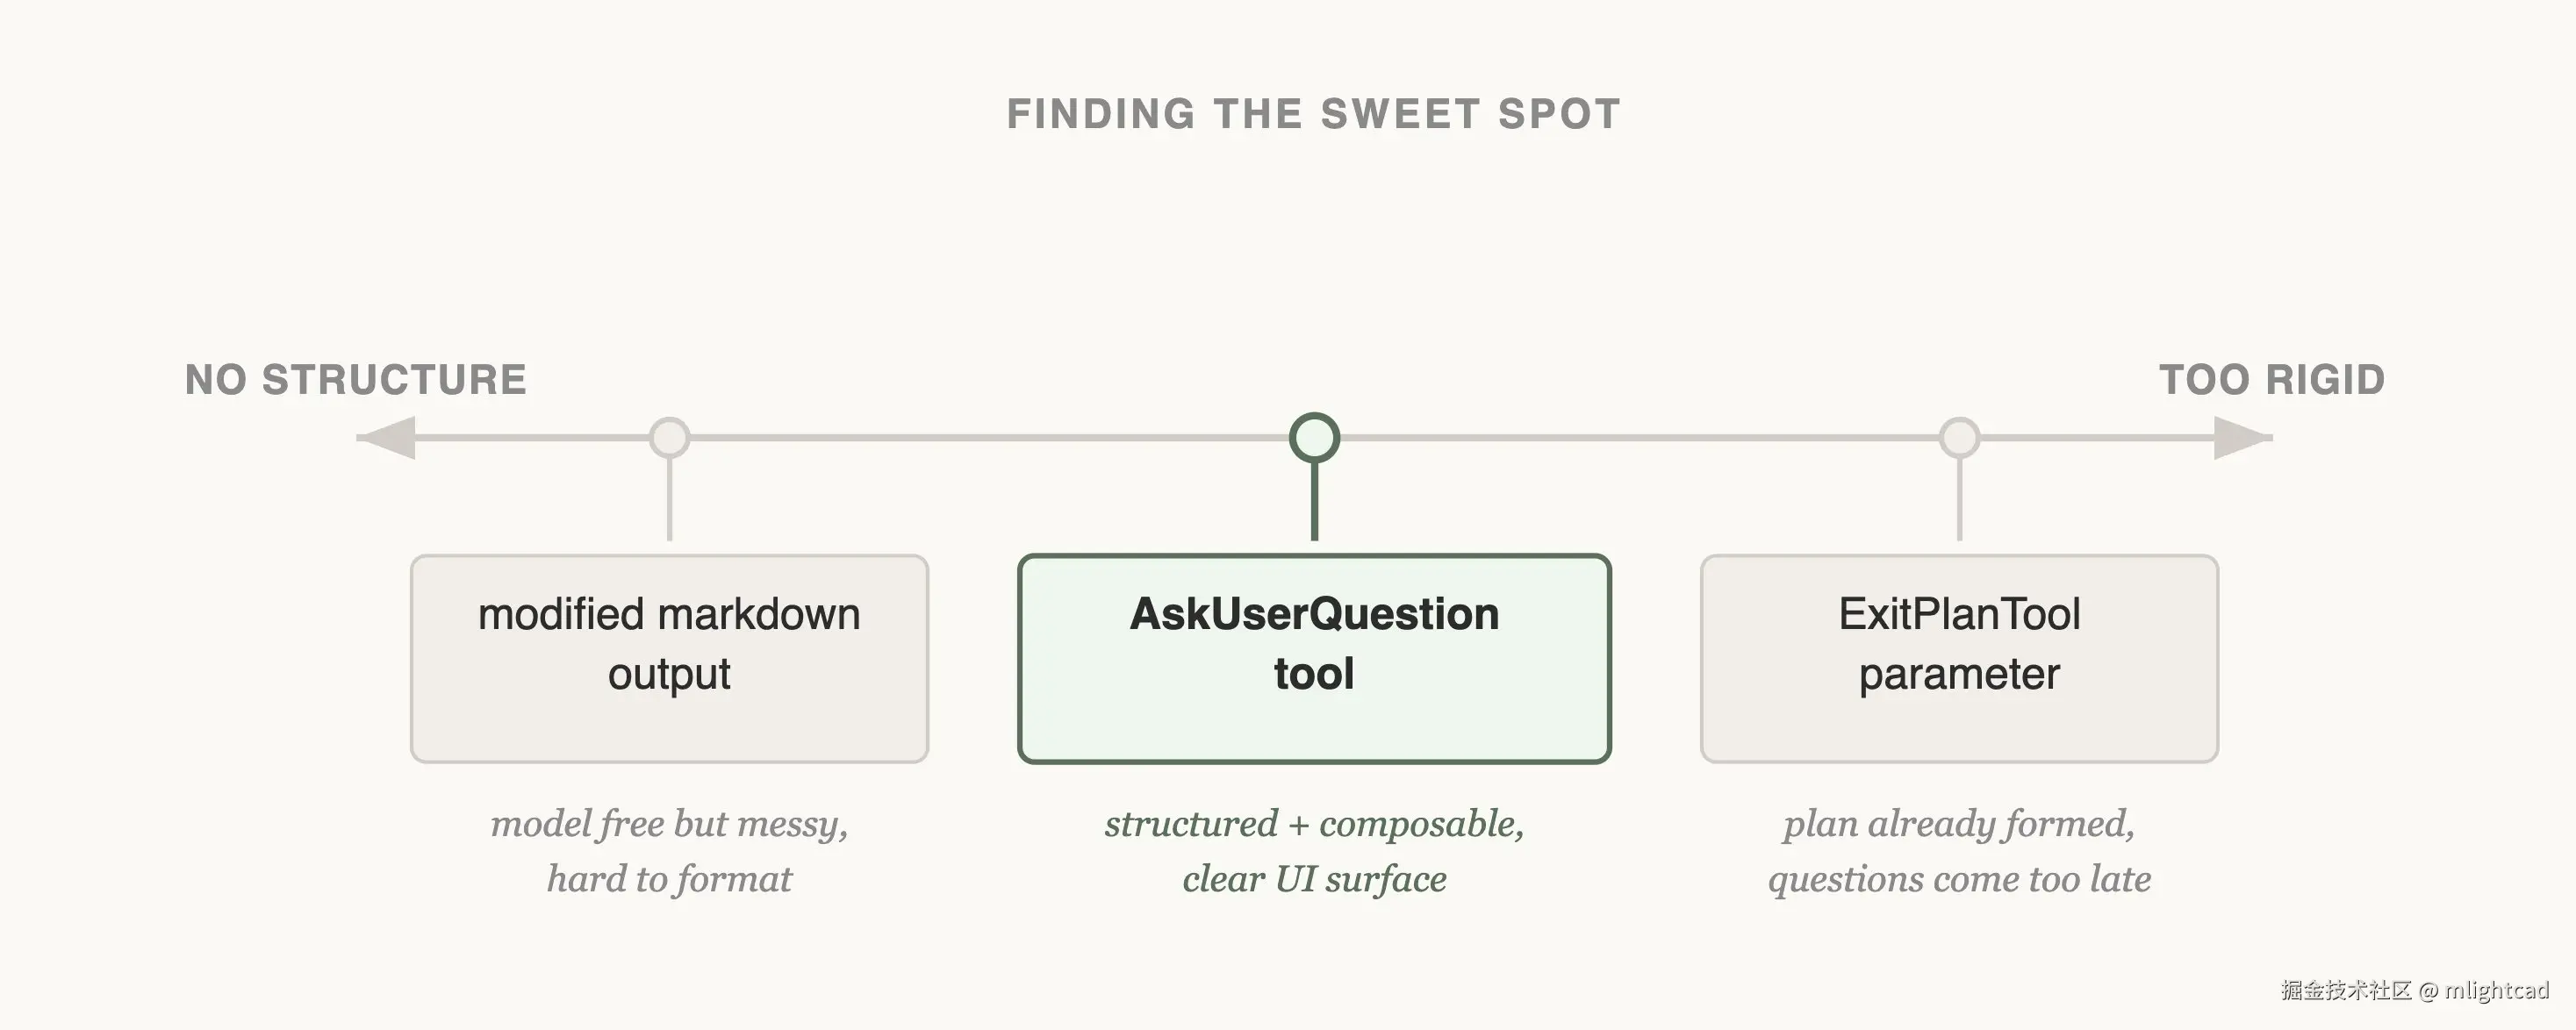Click the gray connector line above modified markdown box
The height and width of the screenshot is (1030, 2576).
[669, 500]
